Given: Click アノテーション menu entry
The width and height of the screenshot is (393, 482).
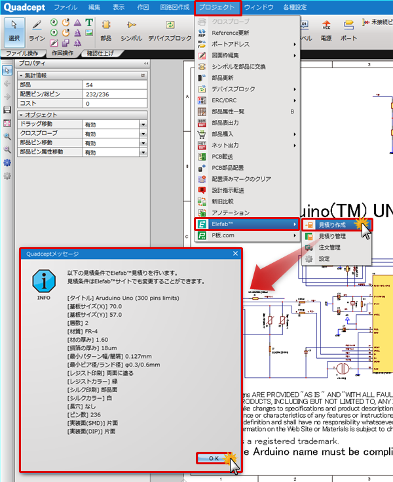Looking at the screenshot, I should coord(248,212).
